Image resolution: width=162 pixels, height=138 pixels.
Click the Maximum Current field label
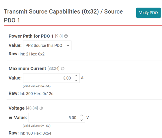[x=27, y=68]
